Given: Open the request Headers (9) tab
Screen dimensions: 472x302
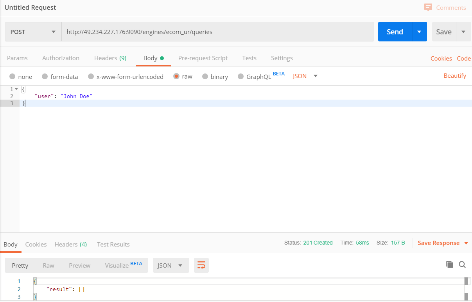Looking at the screenshot, I should [x=110, y=58].
